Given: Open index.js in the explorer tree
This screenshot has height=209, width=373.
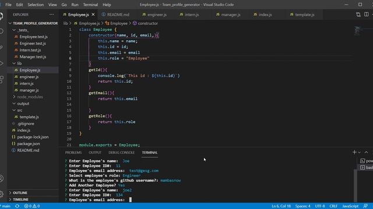Looking at the screenshot, I should coord(23,130).
